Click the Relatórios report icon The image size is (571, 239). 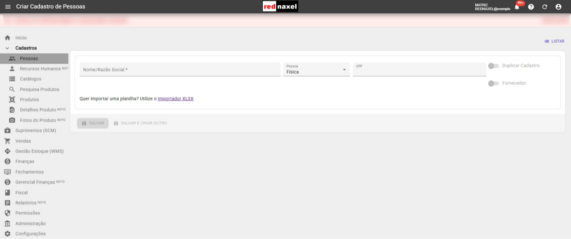(x=7, y=203)
